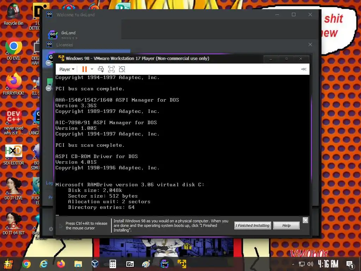
Task: Open the notification center icon
Action: coord(350,265)
